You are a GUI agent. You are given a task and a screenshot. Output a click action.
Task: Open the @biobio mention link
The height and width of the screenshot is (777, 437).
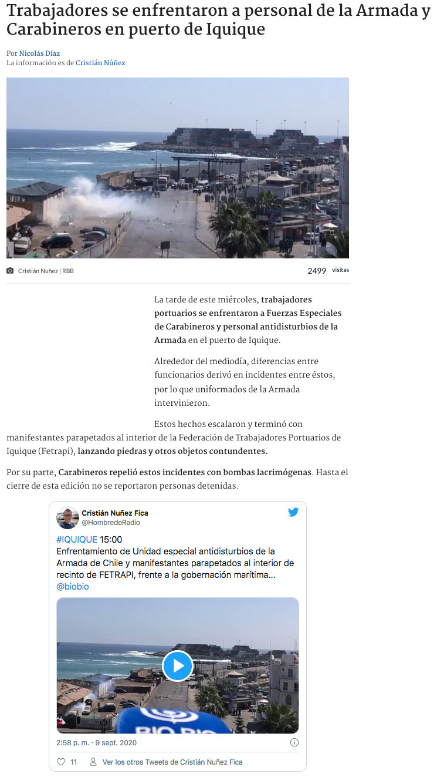pos(73,586)
